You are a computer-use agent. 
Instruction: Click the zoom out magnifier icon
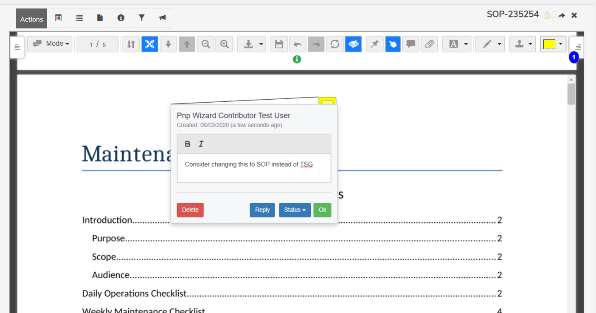206,44
